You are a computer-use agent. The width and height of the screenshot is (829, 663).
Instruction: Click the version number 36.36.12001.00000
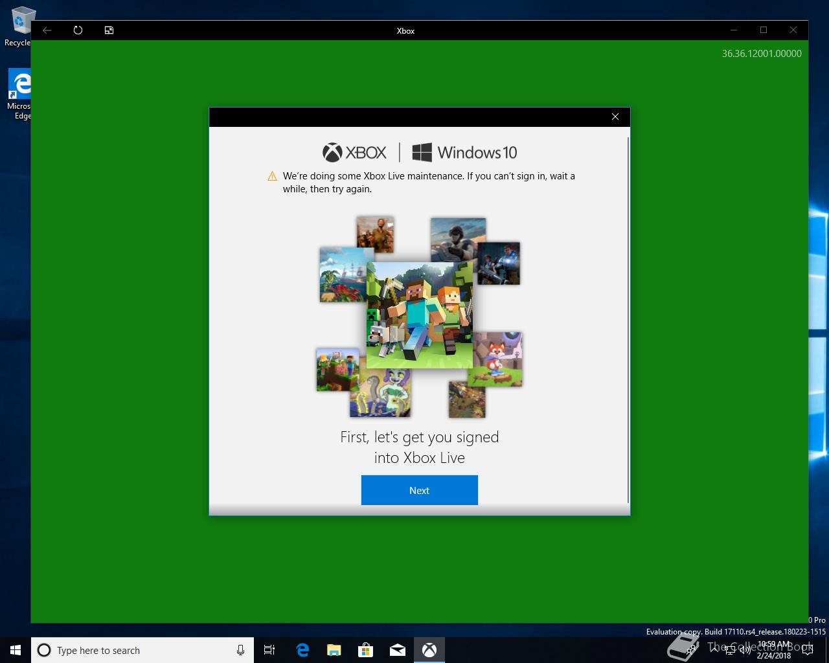point(762,54)
